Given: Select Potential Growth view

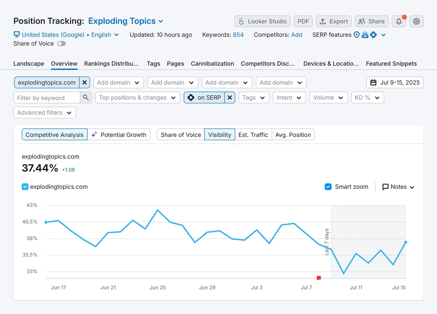Looking at the screenshot, I should point(119,134).
